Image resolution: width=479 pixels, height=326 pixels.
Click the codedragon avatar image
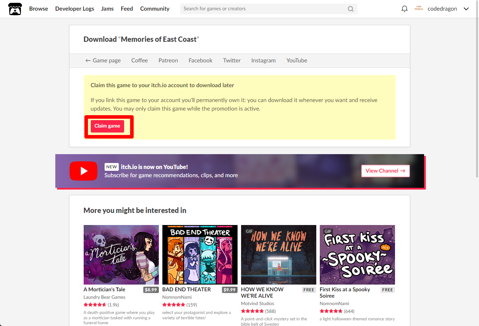(x=419, y=9)
